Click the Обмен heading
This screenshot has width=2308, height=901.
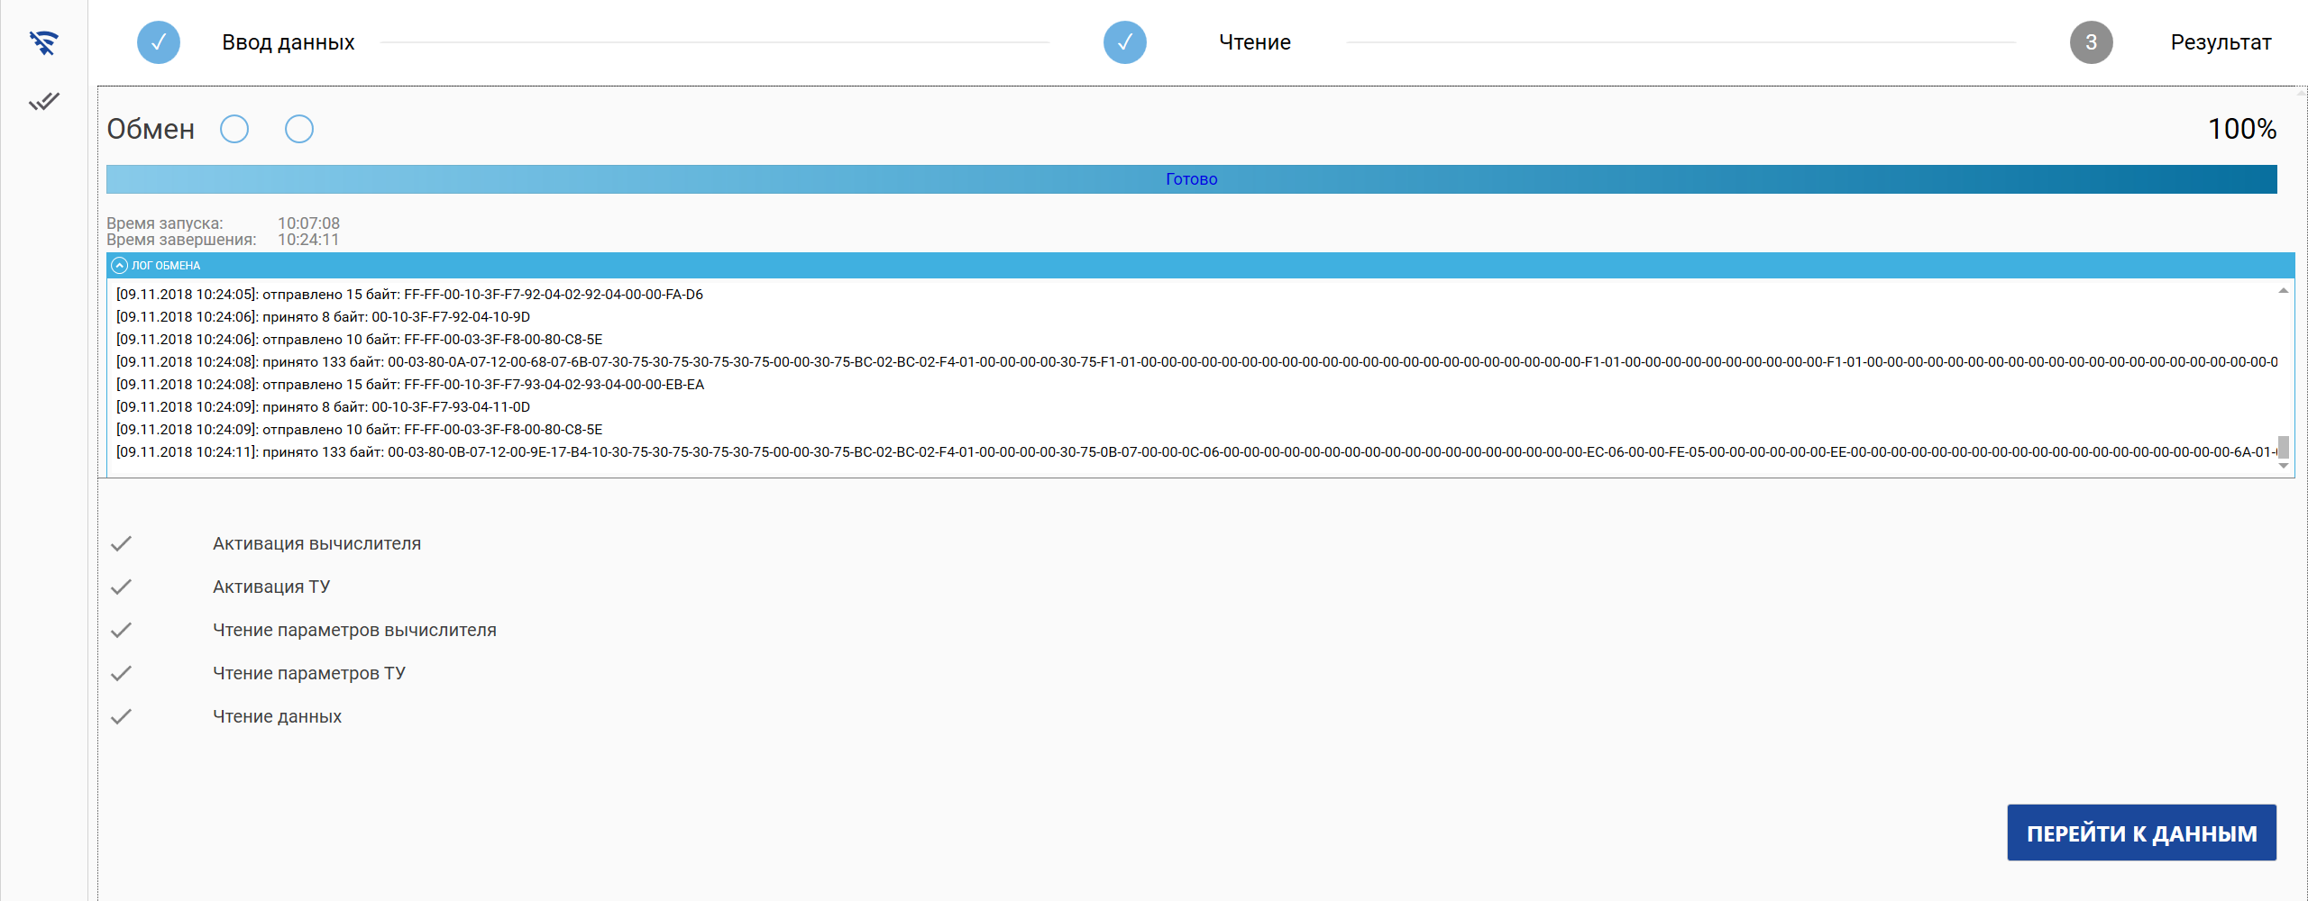tap(151, 129)
